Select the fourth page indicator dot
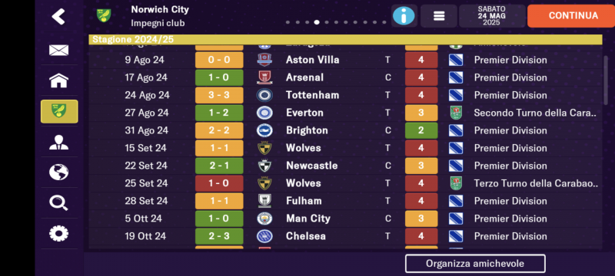This screenshot has width=615, height=276. 317,22
